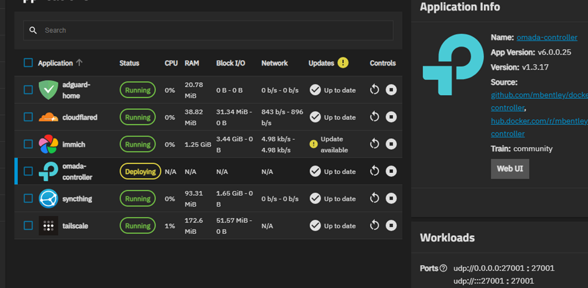Select the tailscale application row
The image size is (588, 288).
tap(75, 226)
